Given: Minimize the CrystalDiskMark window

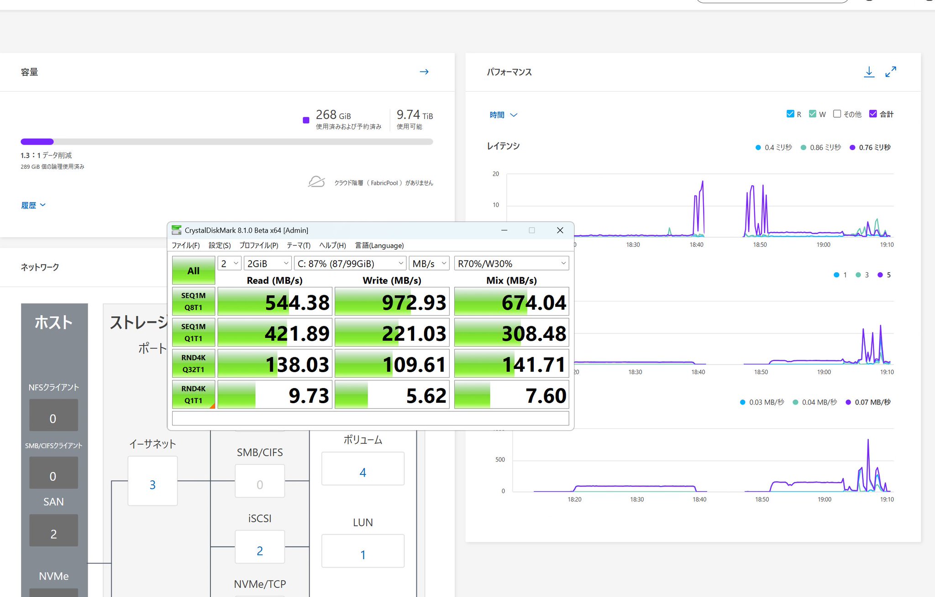Looking at the screenshot, I should point(504,230).
